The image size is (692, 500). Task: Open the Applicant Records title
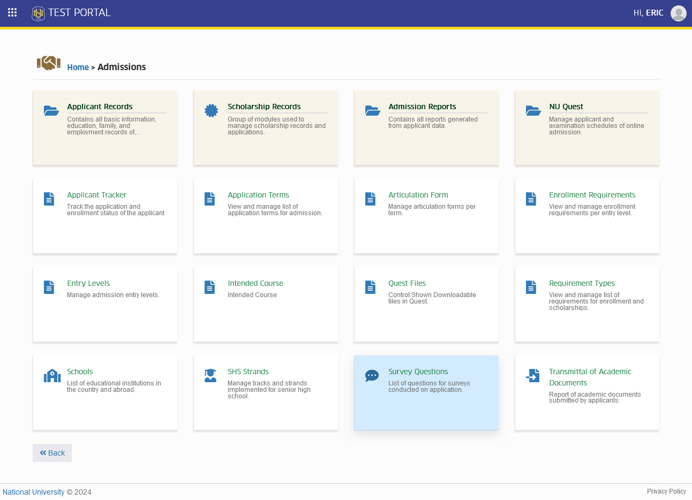[x=100, y=107]
